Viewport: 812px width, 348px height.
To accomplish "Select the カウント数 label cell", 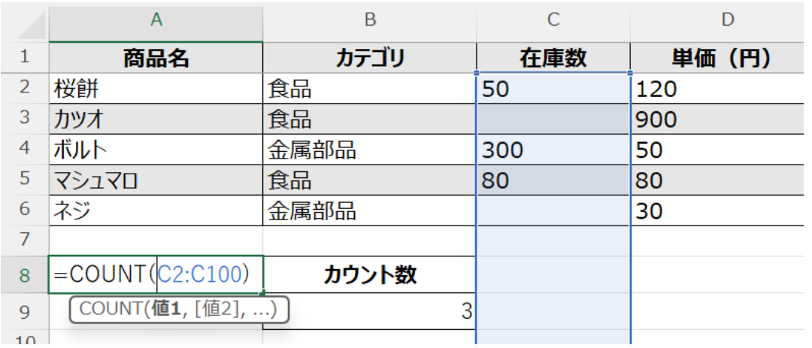I will click(x=369, y=275).
